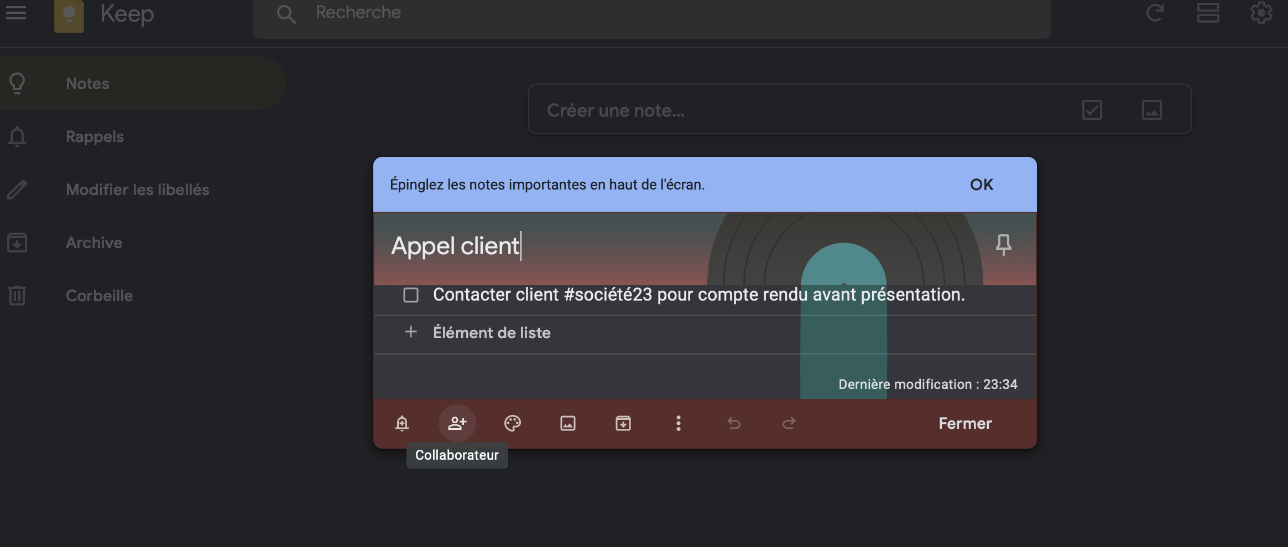Open Rappels in the sidebar
The width and height of the screenshot is (1288, 547).
[x=142, y=136]
